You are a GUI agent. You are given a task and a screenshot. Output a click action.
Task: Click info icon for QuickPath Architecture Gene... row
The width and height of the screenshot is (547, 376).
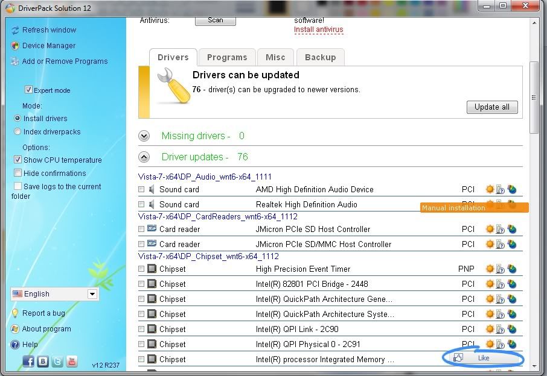[501, 299]
